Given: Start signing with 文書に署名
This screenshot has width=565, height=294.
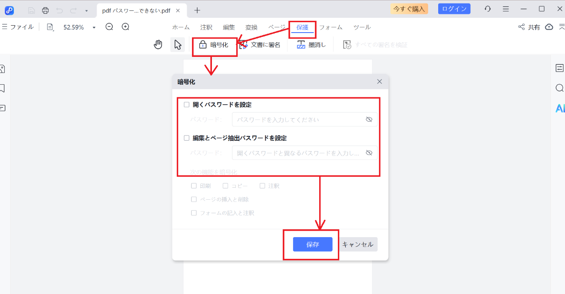Looking at the screenshot, I should click(263, 44).
